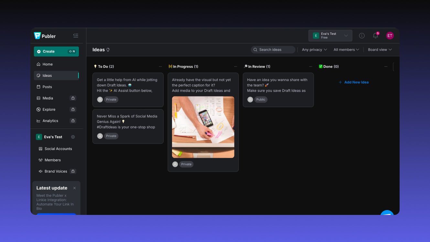Read the Publer x Linkie integration update text
Viewport: 430px width, 242px height.
55,202
